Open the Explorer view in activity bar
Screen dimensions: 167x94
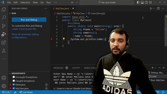[4, 9]
